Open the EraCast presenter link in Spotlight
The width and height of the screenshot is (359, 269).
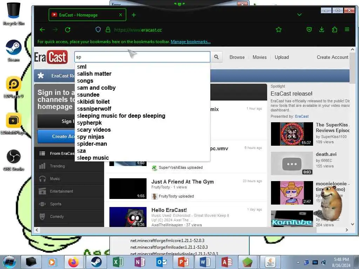pyautogui.click(x=302, y=116)
